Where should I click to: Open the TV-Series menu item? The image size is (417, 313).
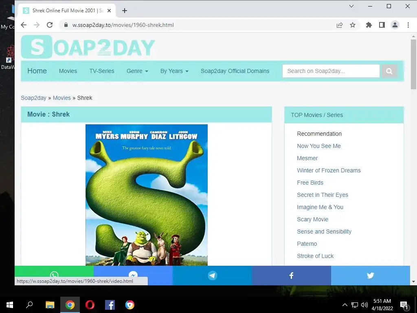click(x=102, y=71)
